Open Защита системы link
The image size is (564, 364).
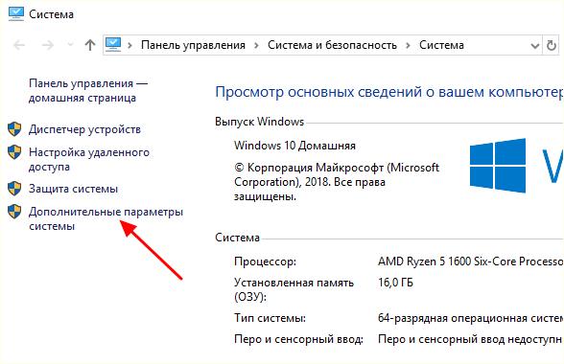73,189
